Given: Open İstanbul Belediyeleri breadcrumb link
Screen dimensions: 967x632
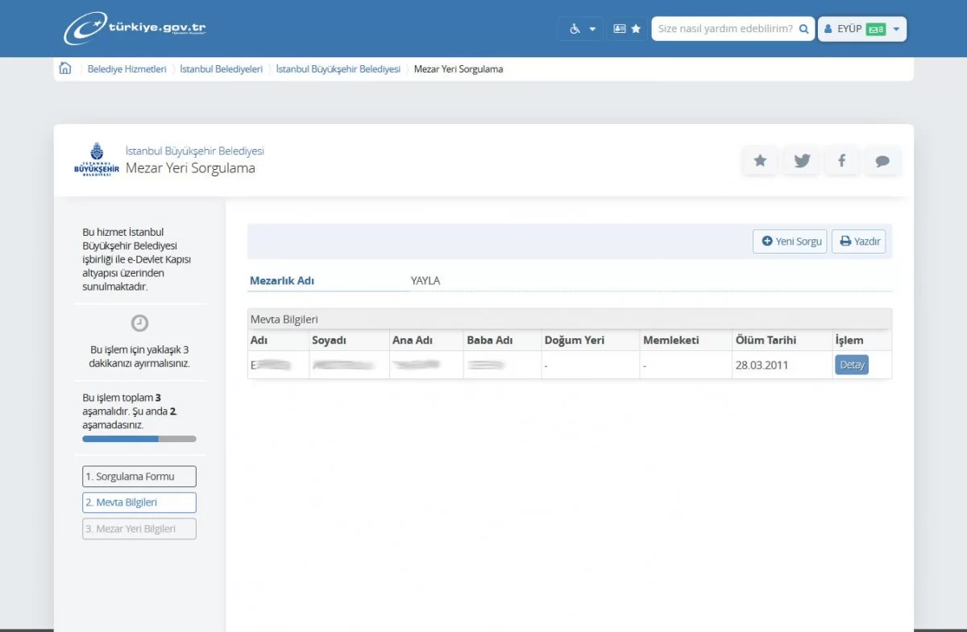Looking at the screenshot, I should point(221,69).
